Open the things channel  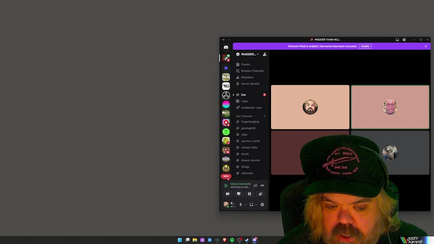[251, 167]
